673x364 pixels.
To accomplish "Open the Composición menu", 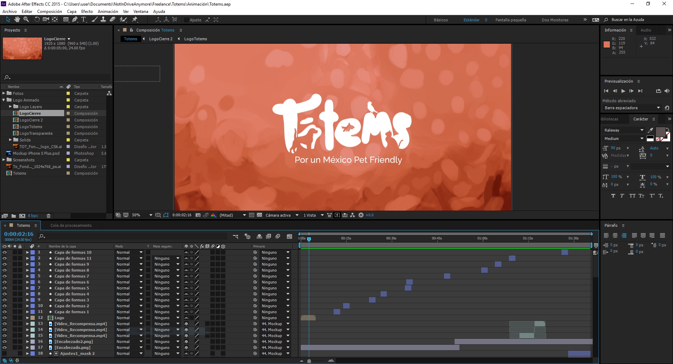I will click(x=49, y=12).
